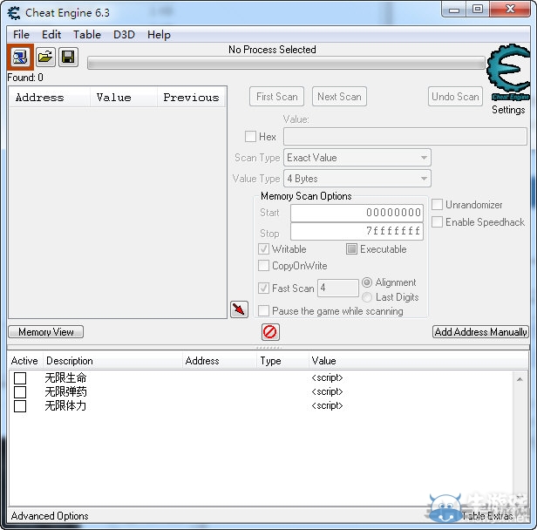Click the Address column header in results

pyautogui.click(x=50, y=98)
